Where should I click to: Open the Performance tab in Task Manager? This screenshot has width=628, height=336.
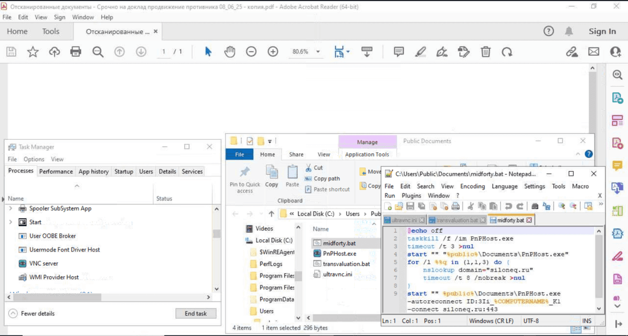tap(56, 171)
